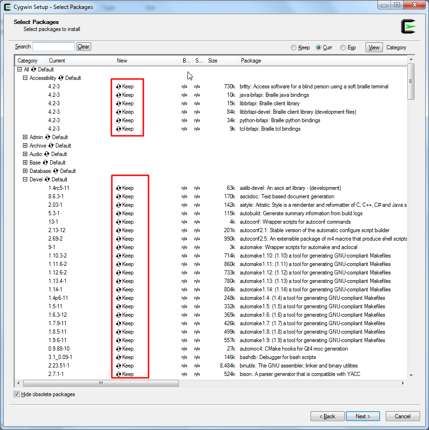This screenshot has height=430, width=429.
Task: Click the cycle icon for asciidoc
Action: 118,196
